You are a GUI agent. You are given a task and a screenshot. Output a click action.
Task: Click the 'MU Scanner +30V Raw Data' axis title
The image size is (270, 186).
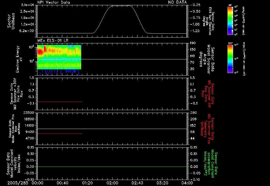tap(16, 94)
